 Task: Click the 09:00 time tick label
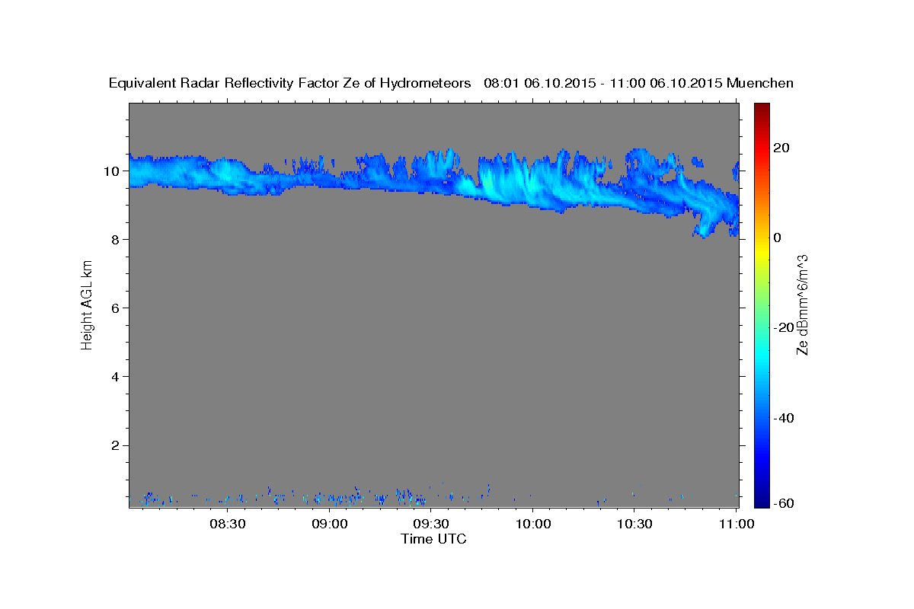(x=330, y=524)
